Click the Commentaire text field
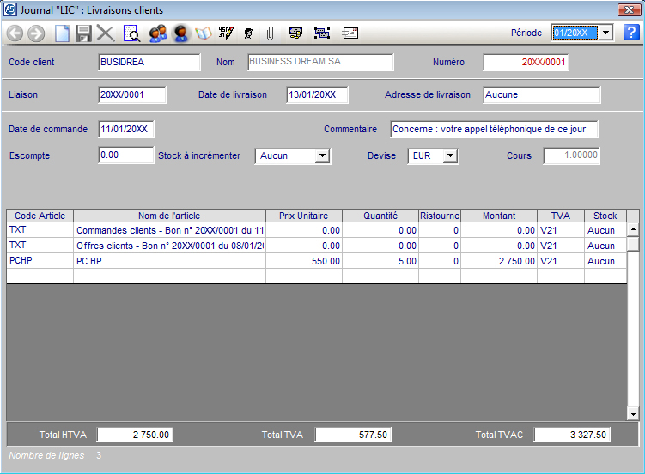Viewport: 645px width, 474px height. tap(494, 130)
